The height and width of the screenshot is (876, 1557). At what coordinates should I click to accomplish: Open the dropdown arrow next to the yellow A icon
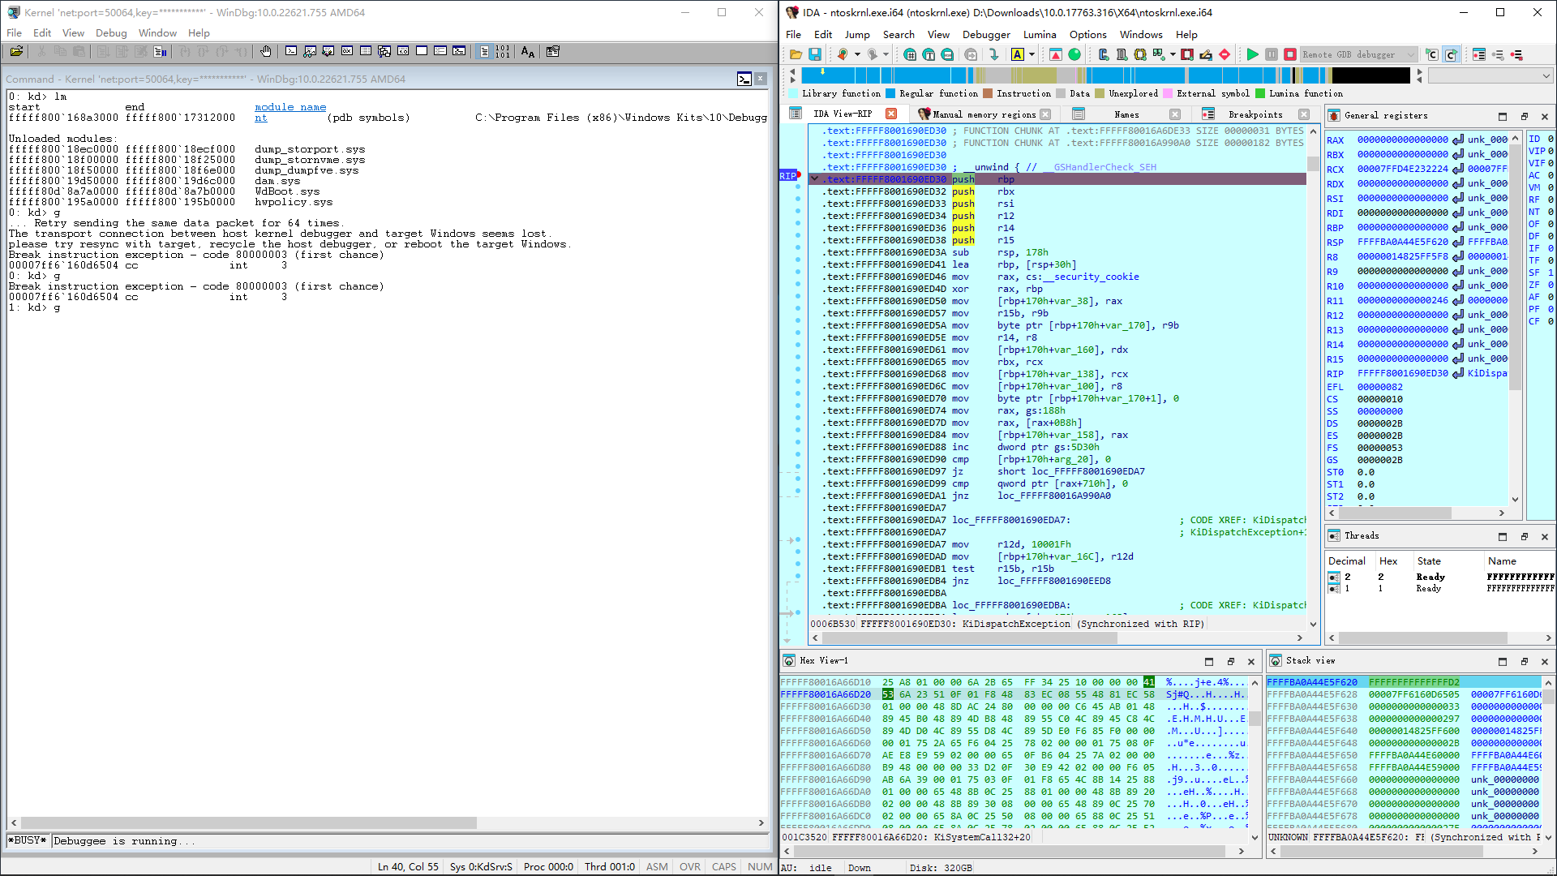pyautogui.click(x=1032, y=54)
